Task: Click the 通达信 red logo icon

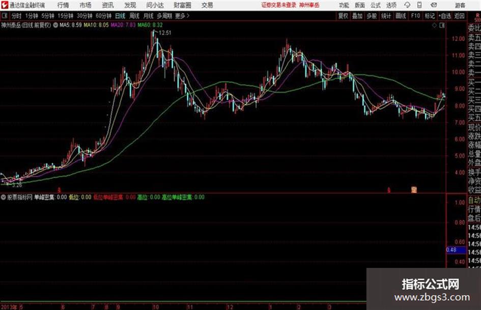Action: pyautogui.click(x=5, y=5)
